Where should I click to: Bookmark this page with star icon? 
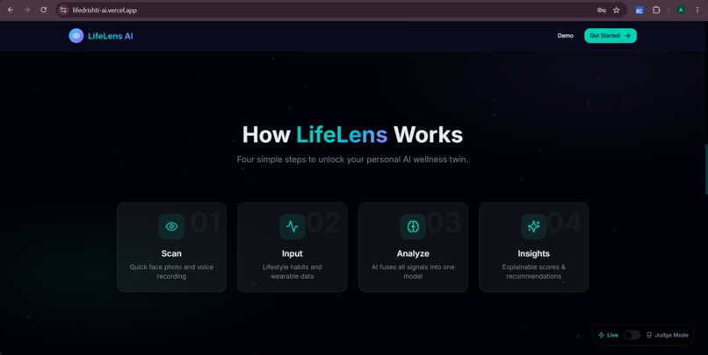[x=617, y=10]
